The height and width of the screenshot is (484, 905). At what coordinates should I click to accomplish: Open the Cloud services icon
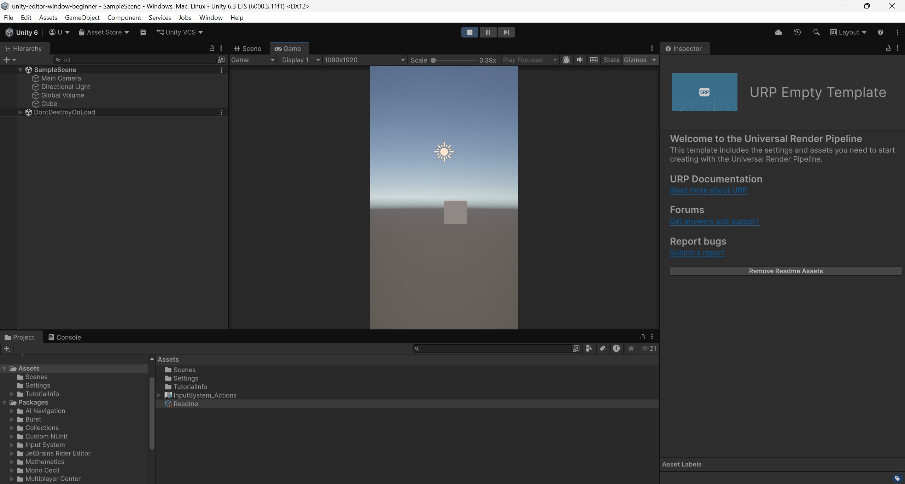tap(778, 32)
